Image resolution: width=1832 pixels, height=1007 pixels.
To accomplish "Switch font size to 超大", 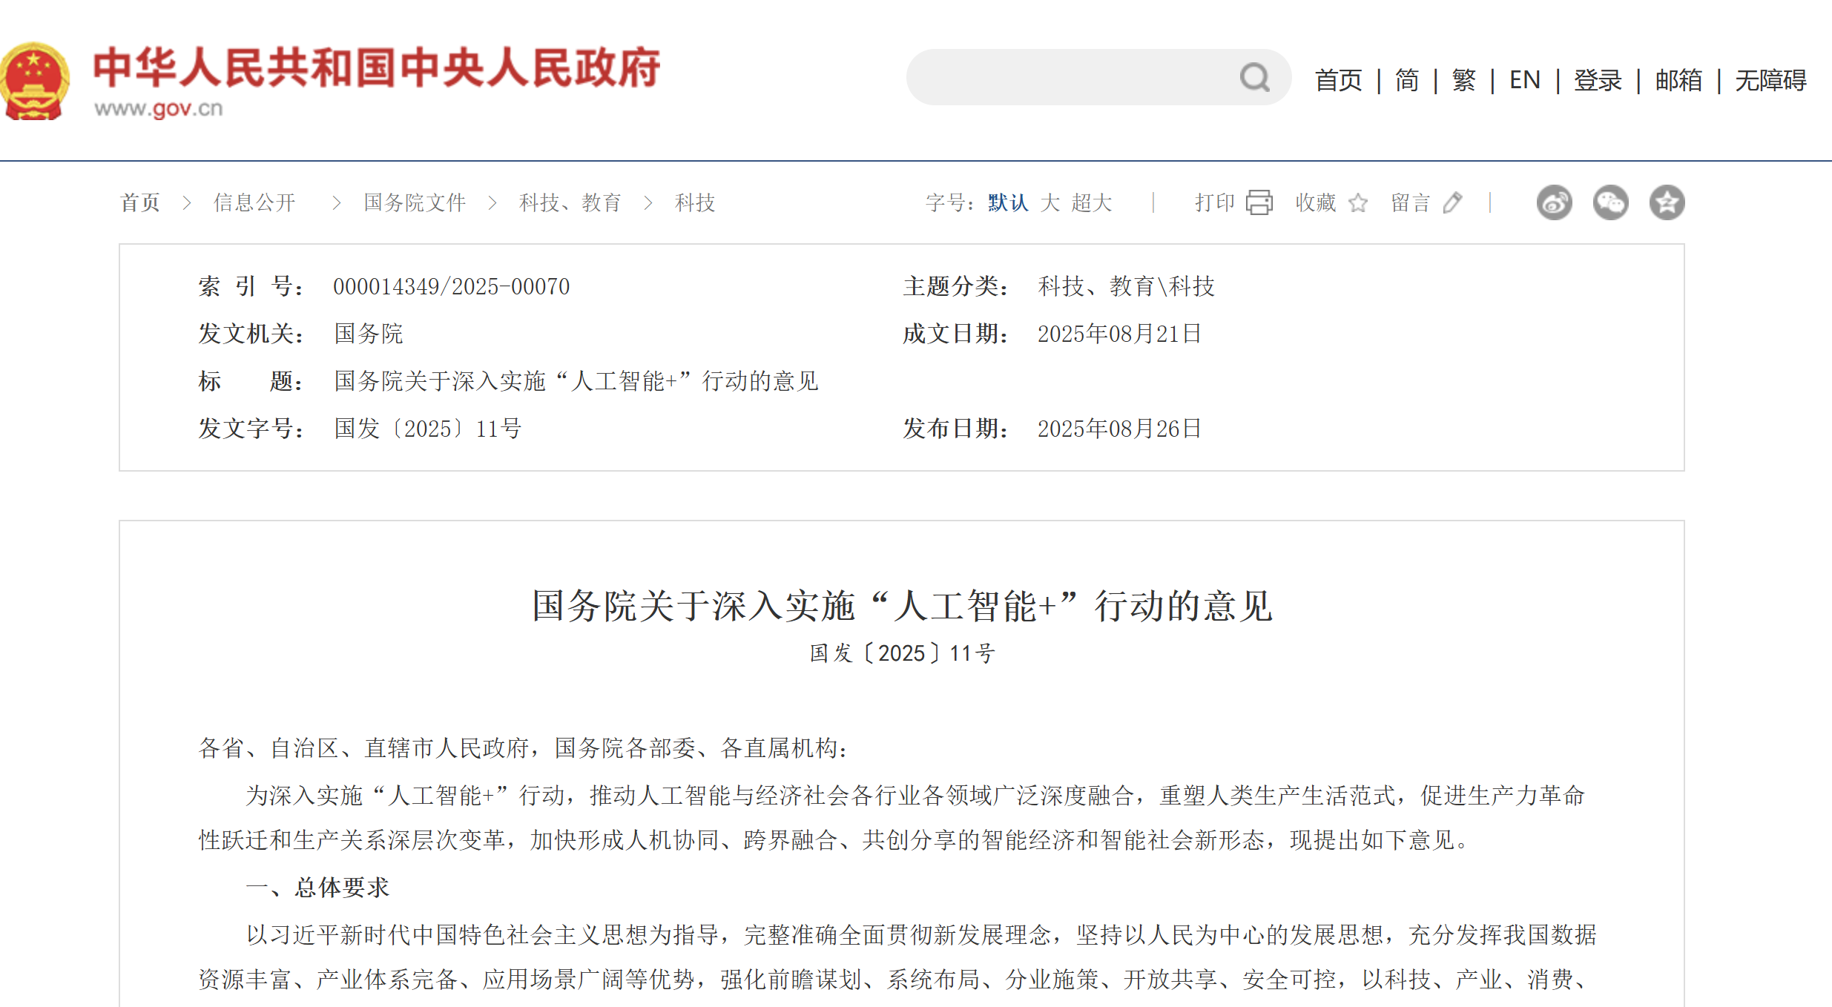I will pos(1092,202).
